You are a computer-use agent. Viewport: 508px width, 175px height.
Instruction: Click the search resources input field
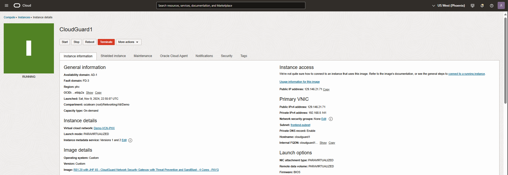[x=230, y=6]
